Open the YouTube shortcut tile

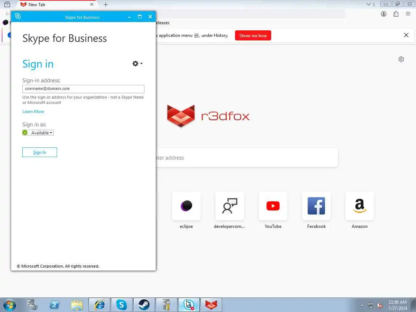(273, 206)
